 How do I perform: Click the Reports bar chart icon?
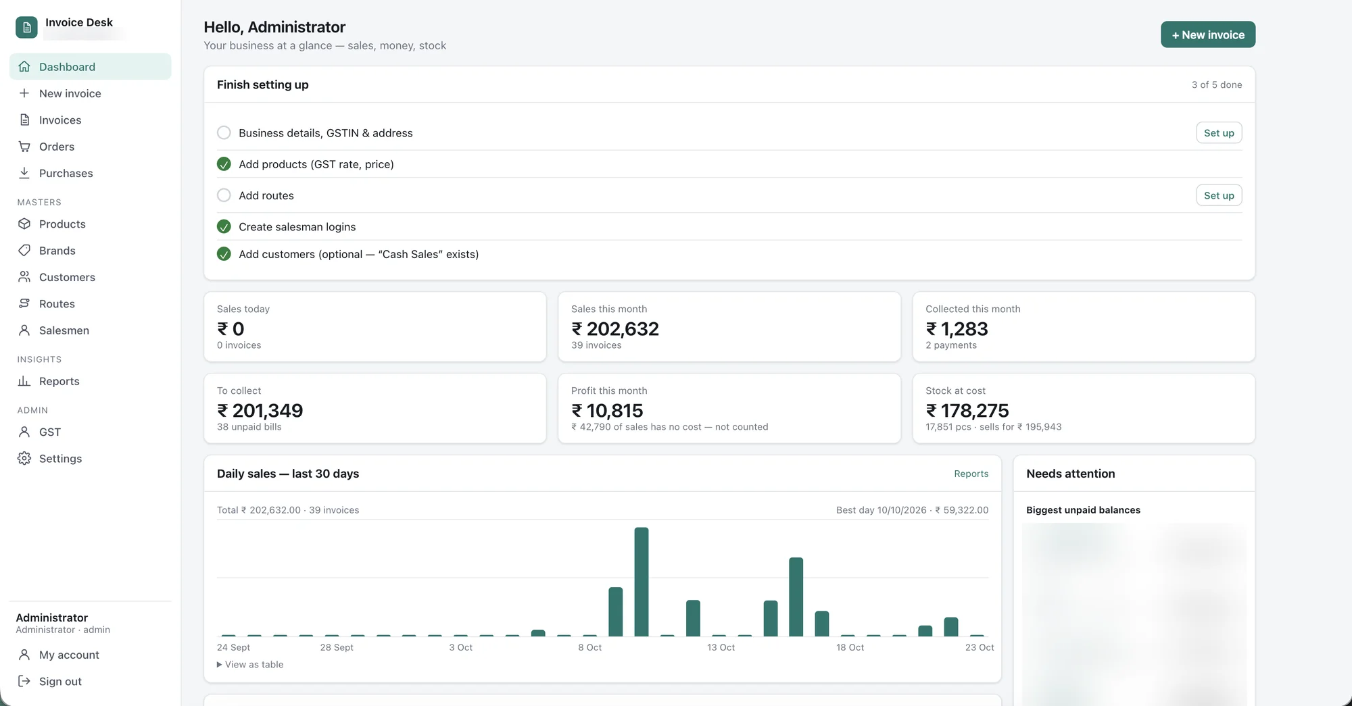click(x=24, y=381)
